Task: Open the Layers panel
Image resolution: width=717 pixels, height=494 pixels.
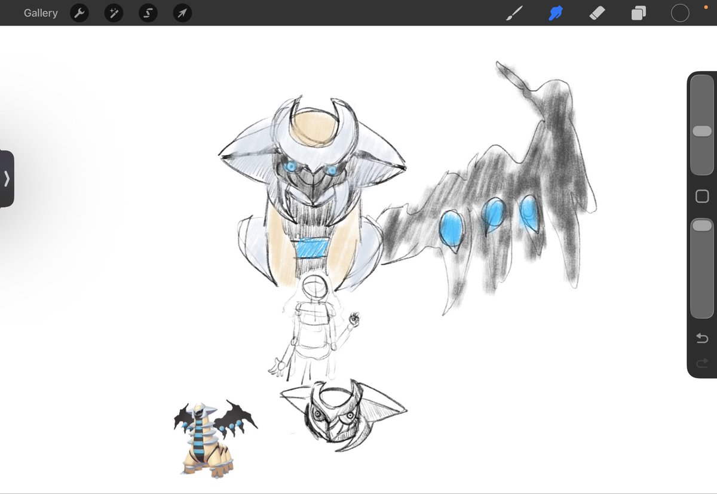Action: (x=639, y=13)
